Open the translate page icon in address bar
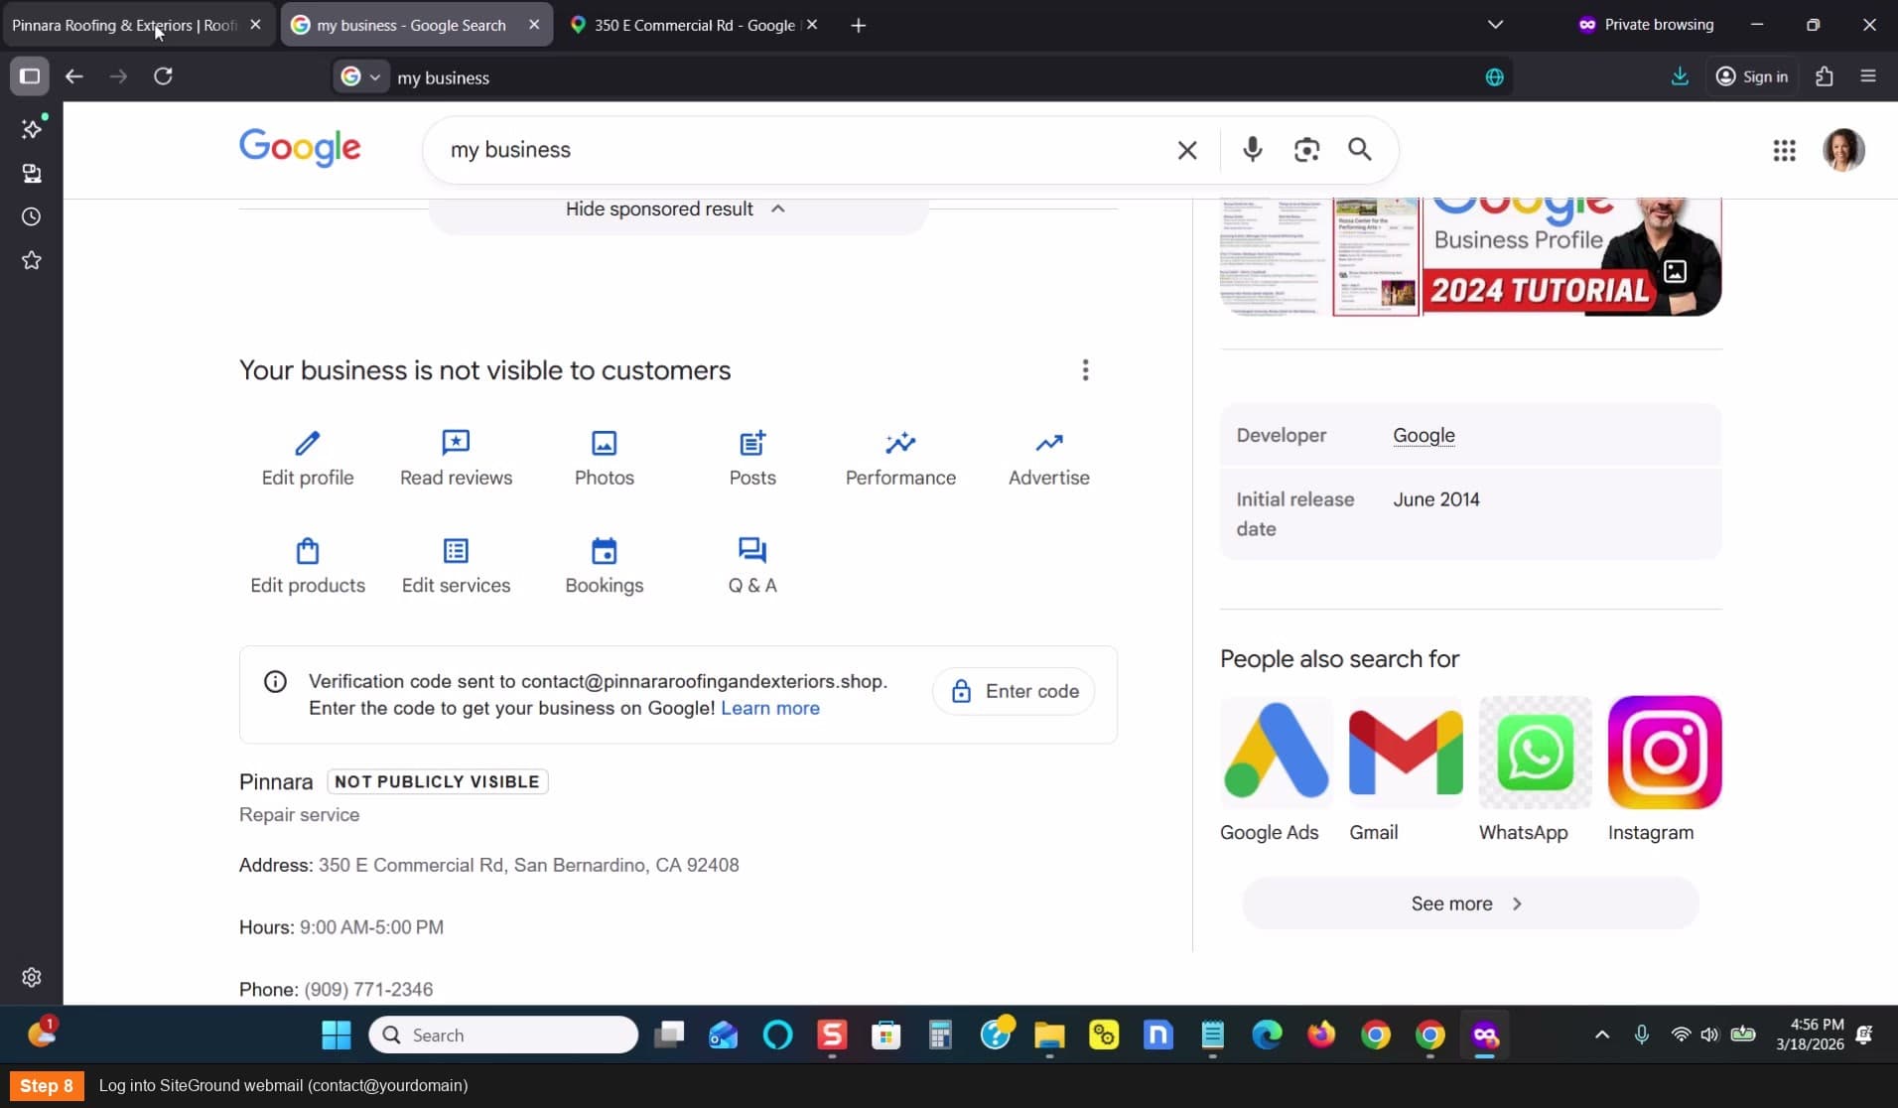The width and height of the screenshot is (1898, 1108). [x=1494, y=77]
